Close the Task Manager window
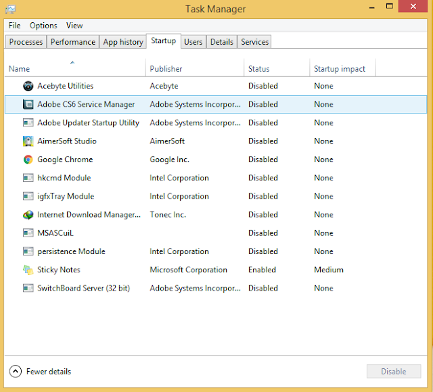 [x=413, y=6]
